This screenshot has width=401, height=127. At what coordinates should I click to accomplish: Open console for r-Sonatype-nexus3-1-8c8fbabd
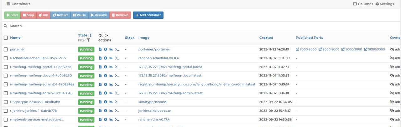[x=117, y=102]
